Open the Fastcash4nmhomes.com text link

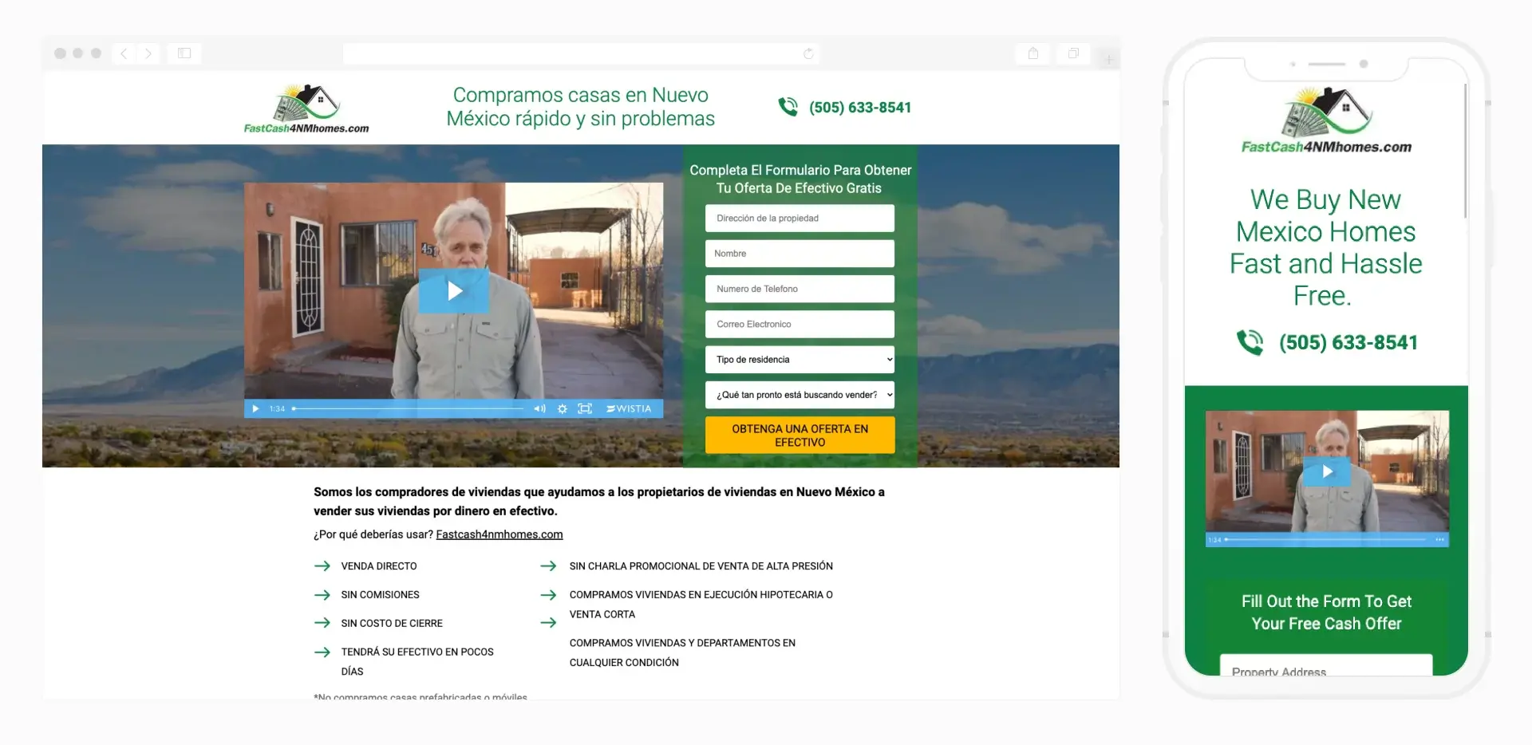499,534
